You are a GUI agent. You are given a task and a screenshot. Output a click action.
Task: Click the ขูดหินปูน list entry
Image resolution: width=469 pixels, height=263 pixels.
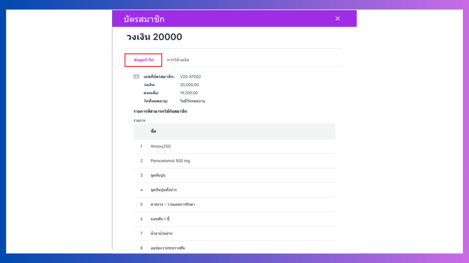coord(158,175)
